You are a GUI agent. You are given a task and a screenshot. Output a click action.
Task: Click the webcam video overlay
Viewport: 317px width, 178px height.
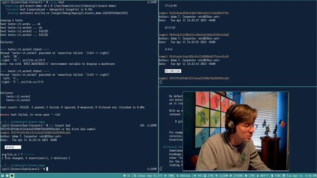236,131
